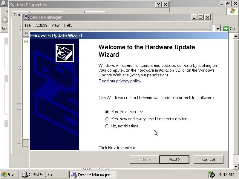Collapse the root node in Device Manager tree

pyautogui.click(x=26, y=41)
